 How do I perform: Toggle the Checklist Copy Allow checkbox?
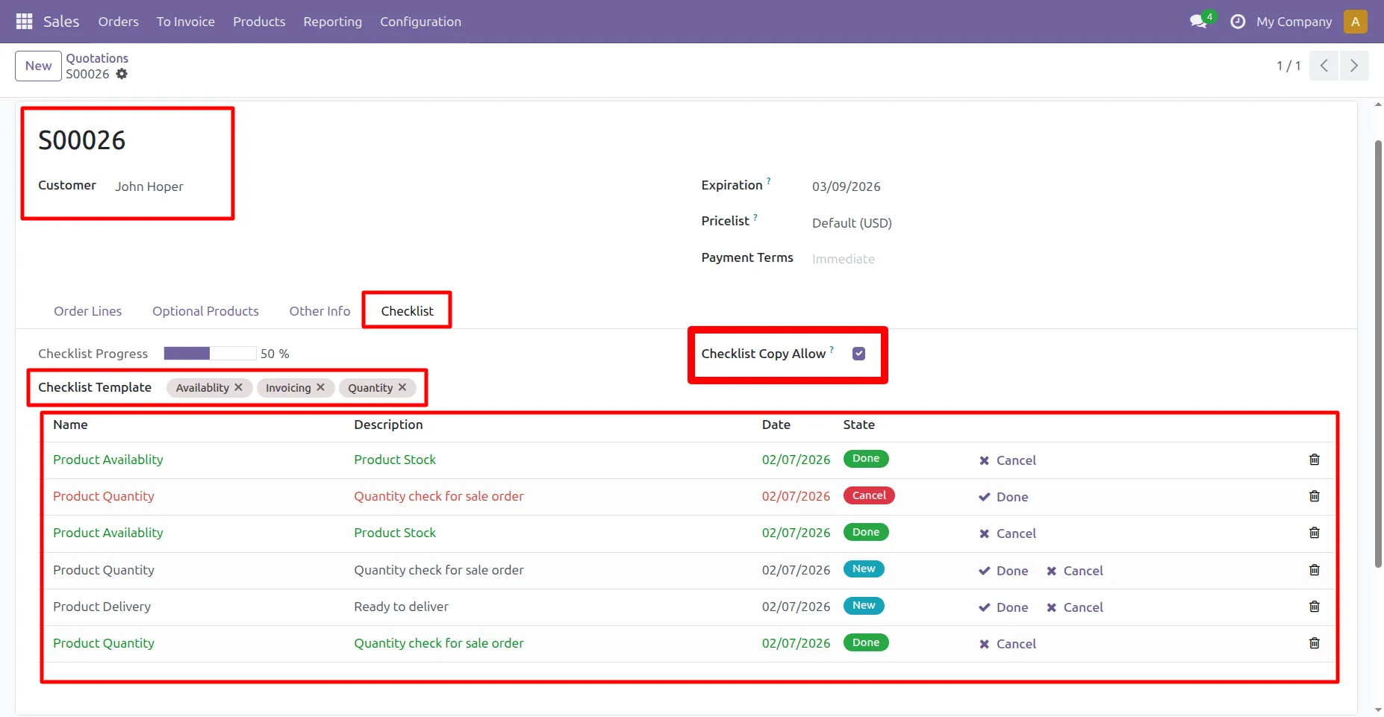(858, 354)
